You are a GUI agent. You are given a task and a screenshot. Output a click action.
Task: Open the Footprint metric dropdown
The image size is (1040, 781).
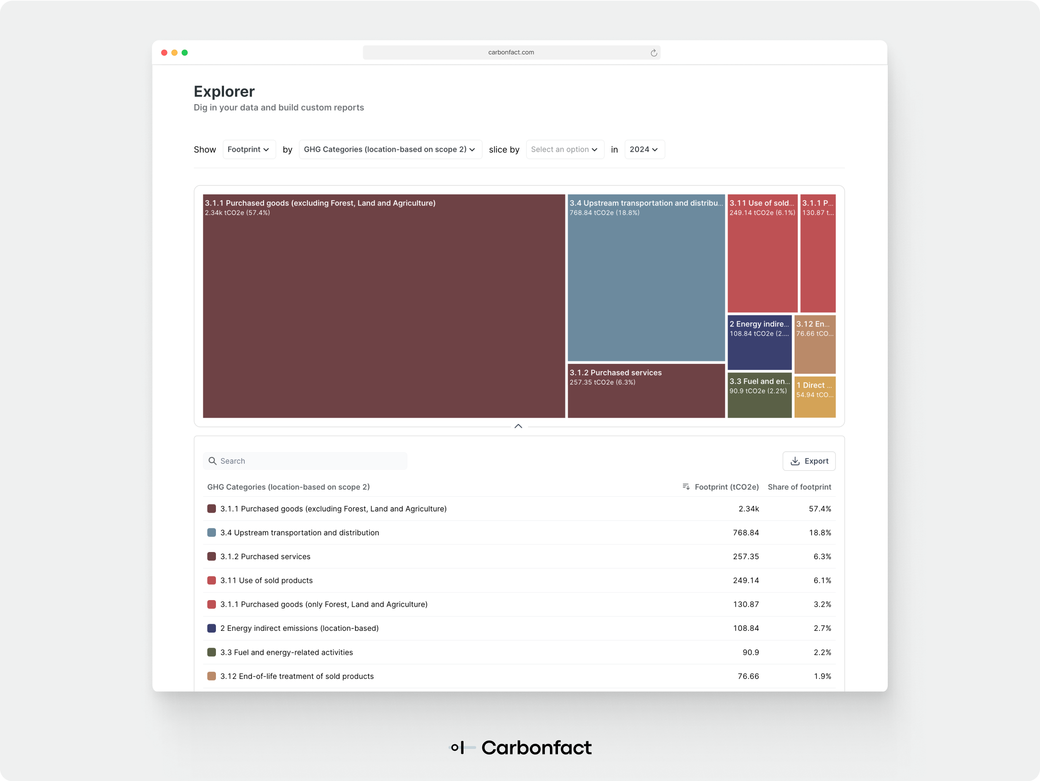tap(249, 149)
